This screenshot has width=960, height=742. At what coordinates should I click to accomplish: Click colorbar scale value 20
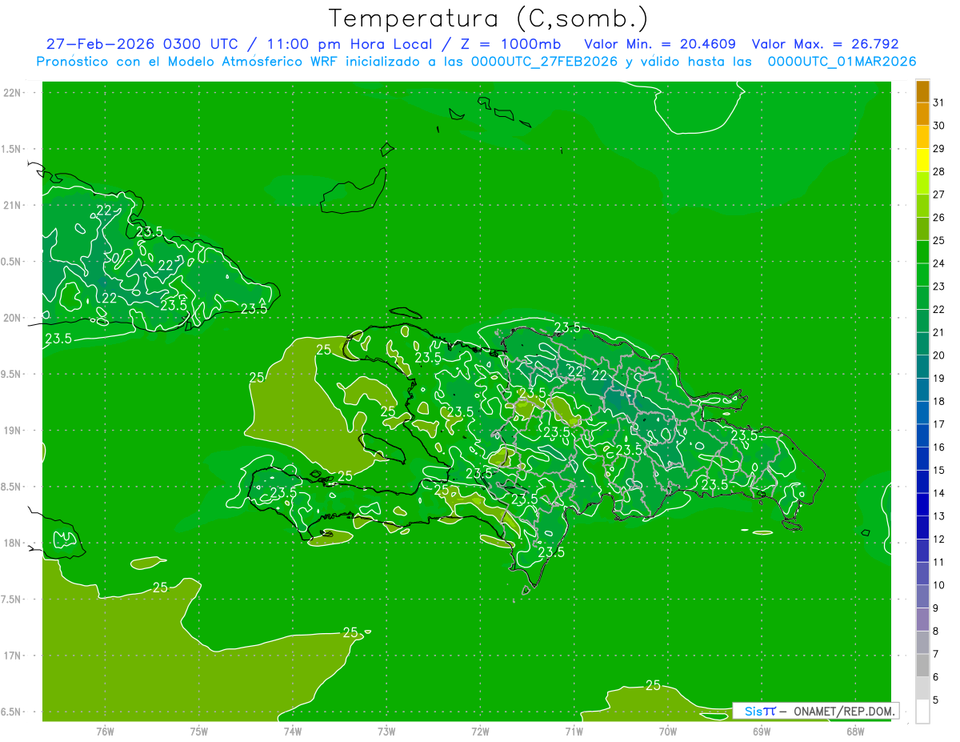(939, 355)
